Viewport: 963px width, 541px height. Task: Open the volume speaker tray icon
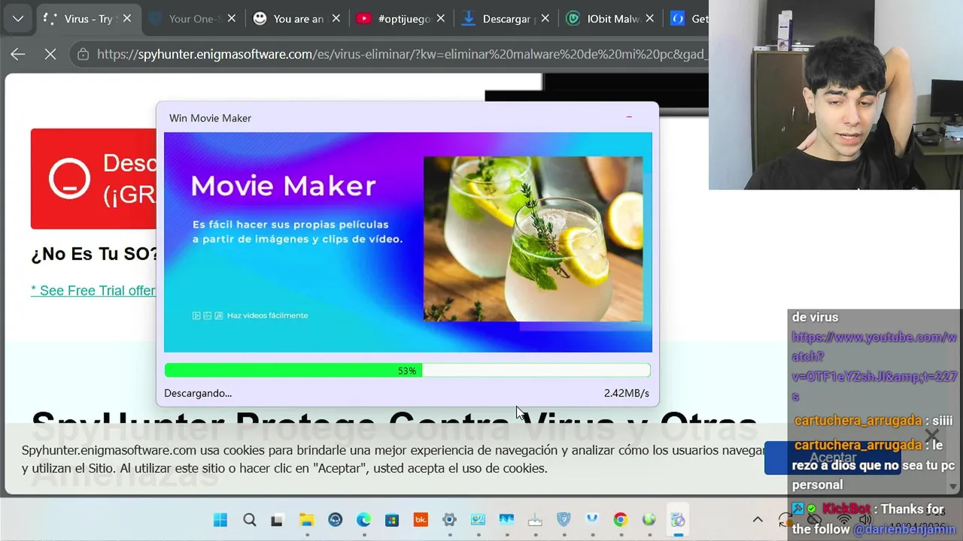pos(865,519)
